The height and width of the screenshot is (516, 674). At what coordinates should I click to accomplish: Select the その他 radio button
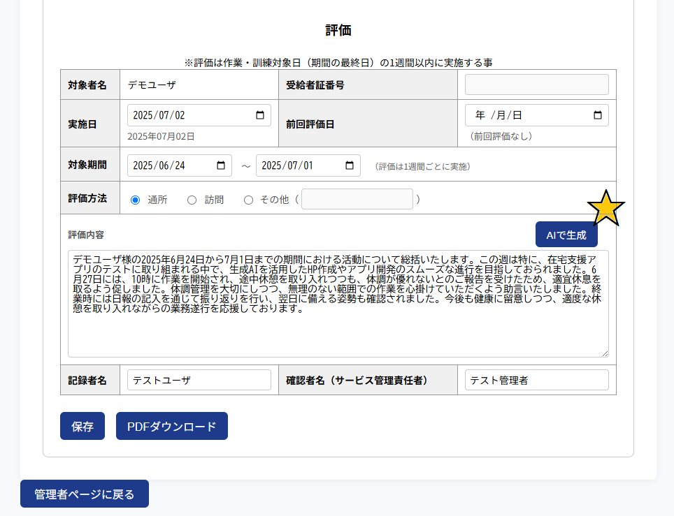pos(248,200)
